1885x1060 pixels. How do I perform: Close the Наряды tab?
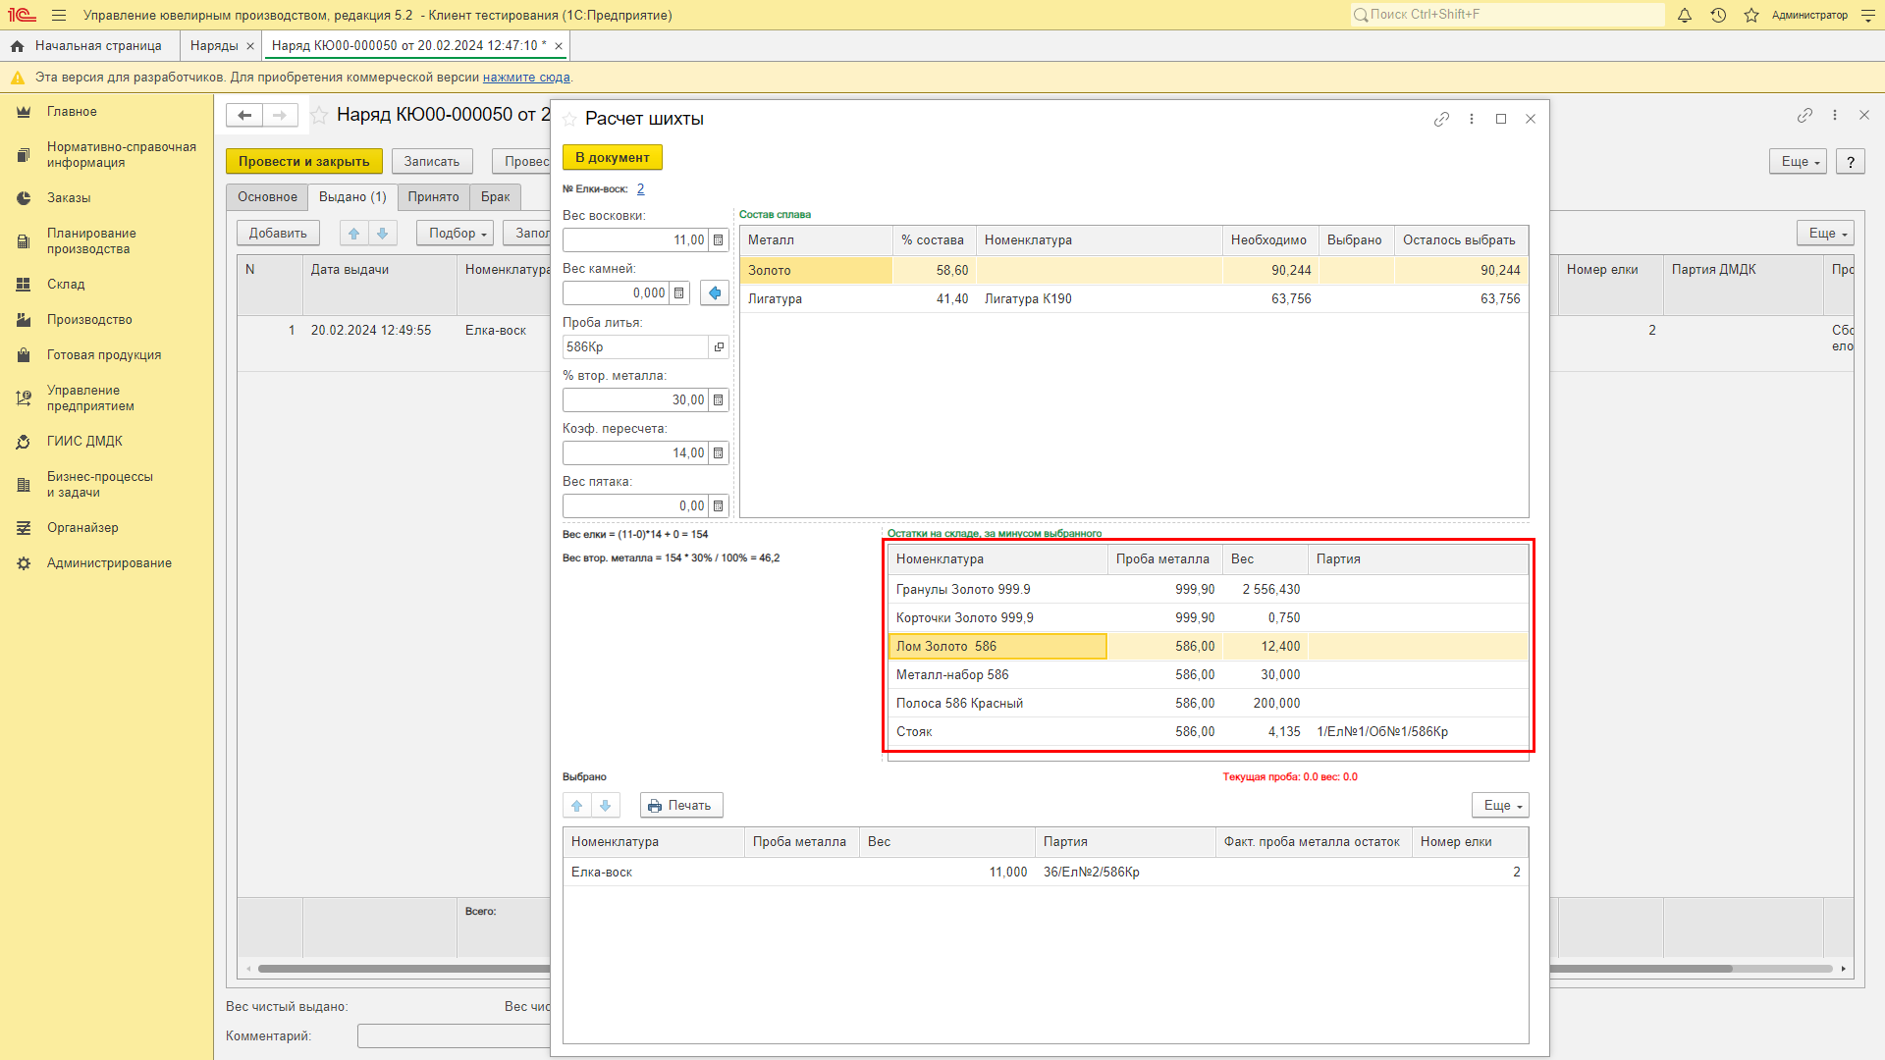[x=250, y=46]
